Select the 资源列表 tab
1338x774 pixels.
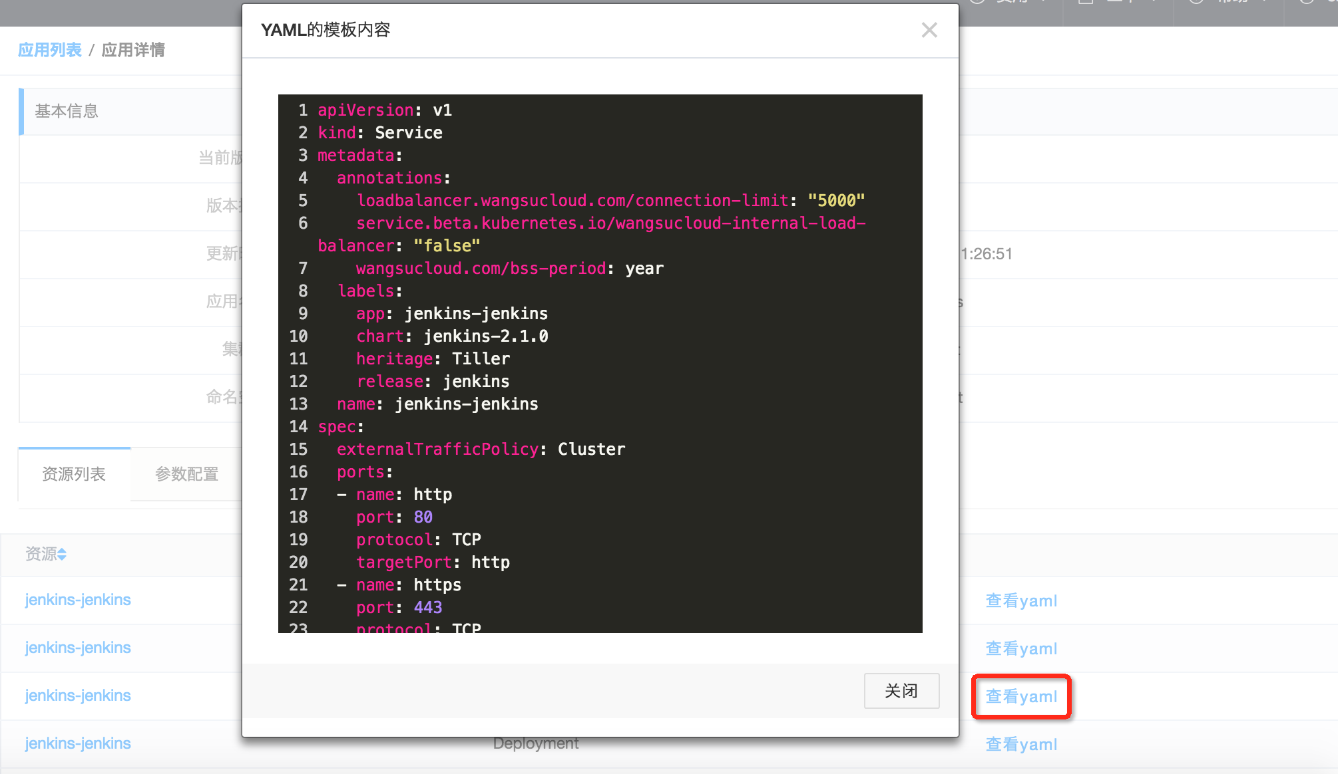point(74,474)
